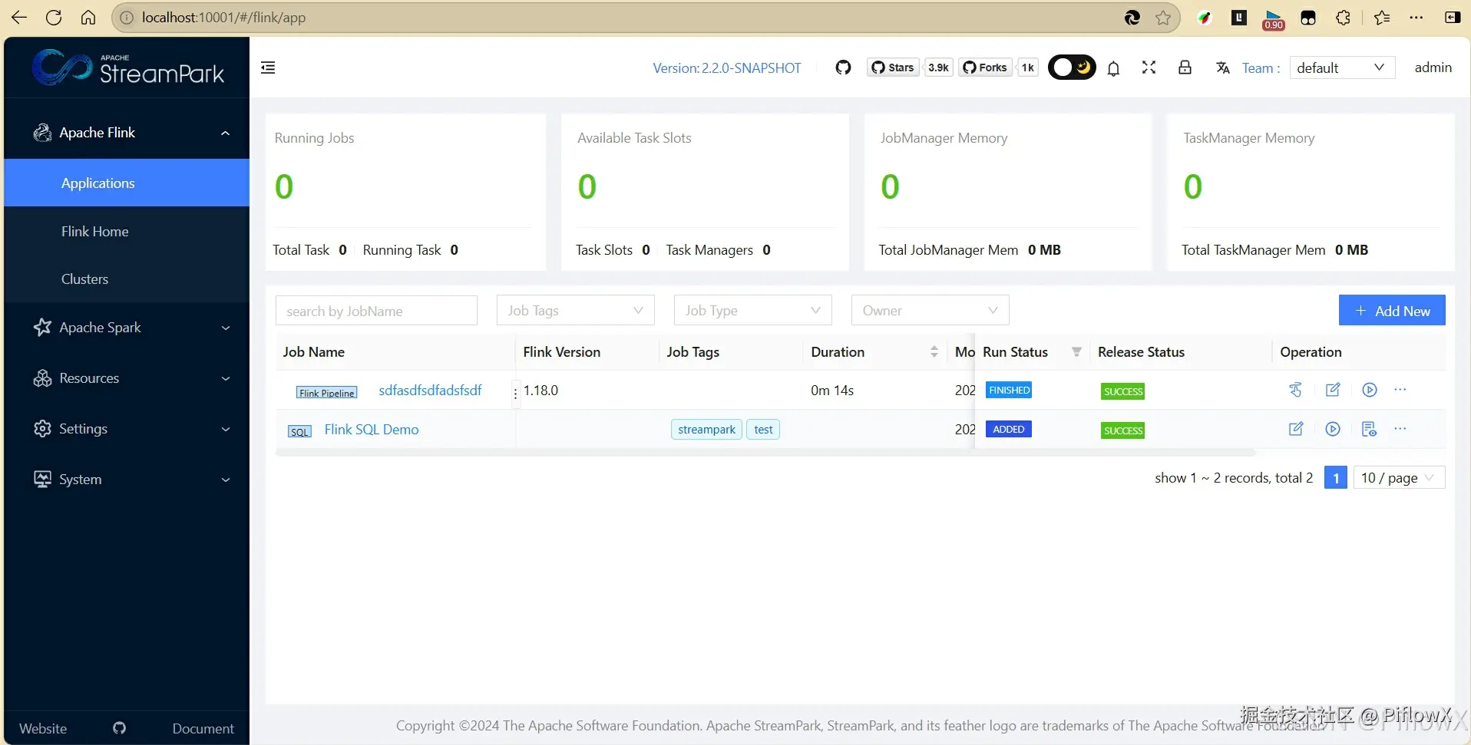Open the GitHub icon in the header
Viewport: 1471px width, 745px height.
(x=843, y=68)
